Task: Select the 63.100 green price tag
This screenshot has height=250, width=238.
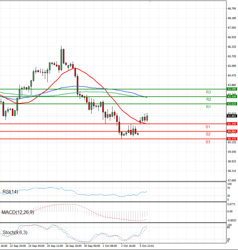Action: click(x=232, y=97)
